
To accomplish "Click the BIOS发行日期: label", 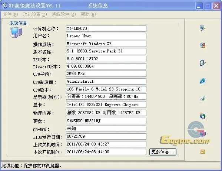I will pyautogui.click(x=48, y=137).
